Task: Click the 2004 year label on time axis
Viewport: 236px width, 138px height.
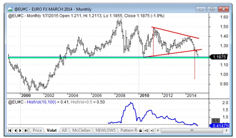Action: point(73,96)
